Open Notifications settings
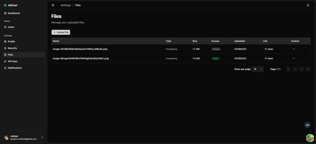Image resolution: width=316 pixels, height=144 pixels. (x=15, y=68)
